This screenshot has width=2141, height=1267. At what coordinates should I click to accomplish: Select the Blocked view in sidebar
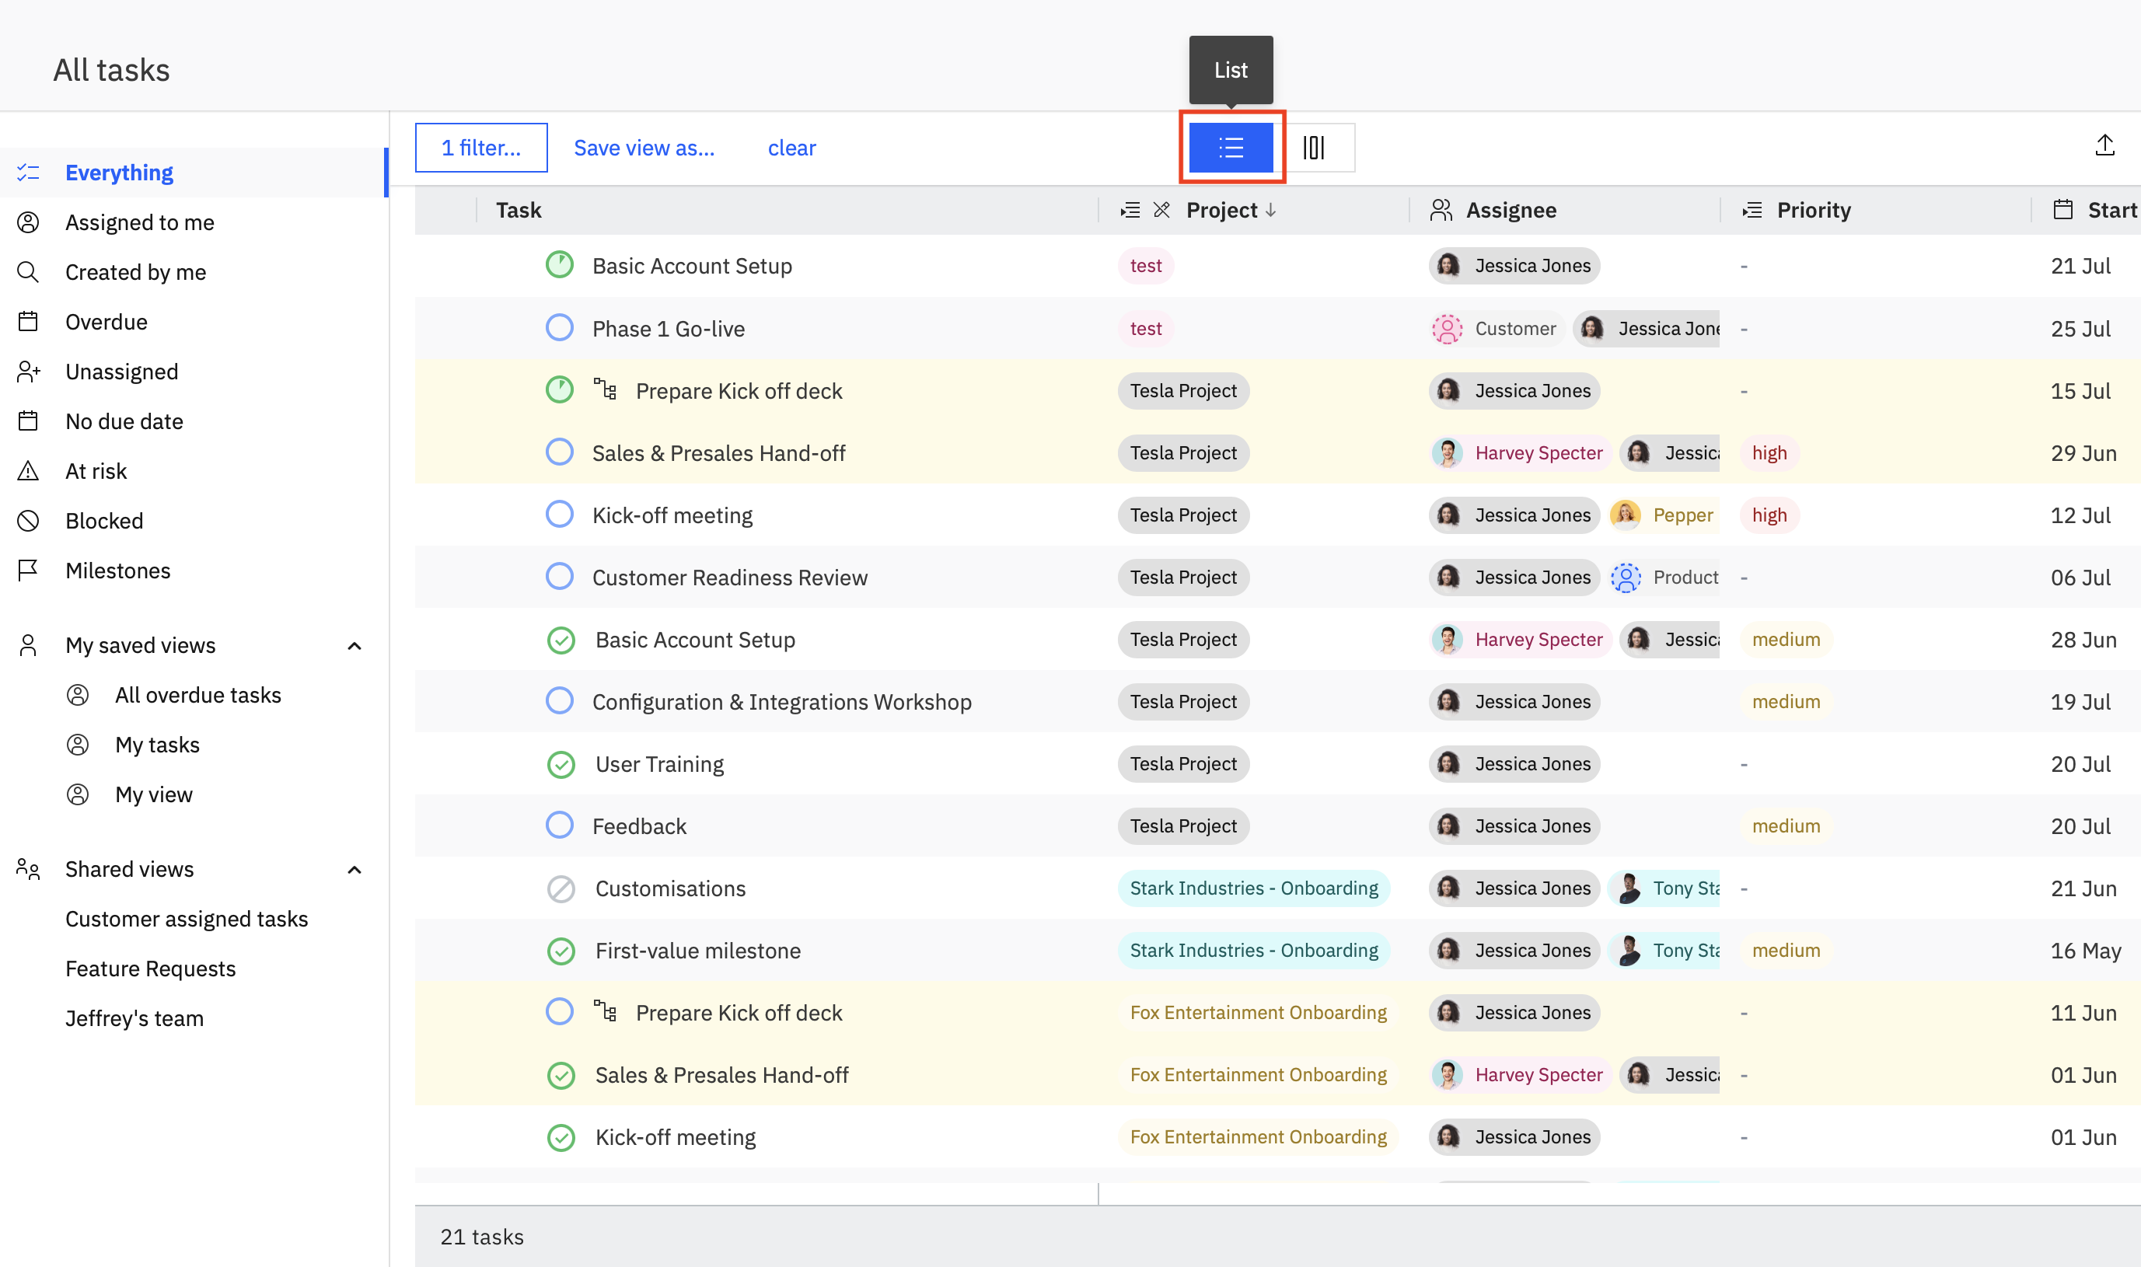tap(193, 521)
